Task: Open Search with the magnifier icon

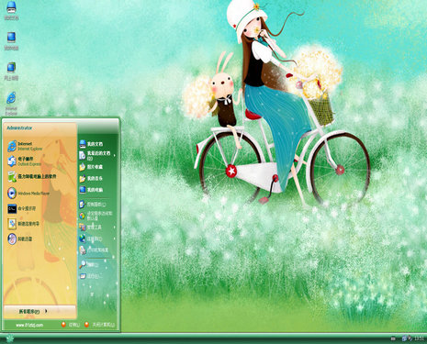Action: pos(89,264)
